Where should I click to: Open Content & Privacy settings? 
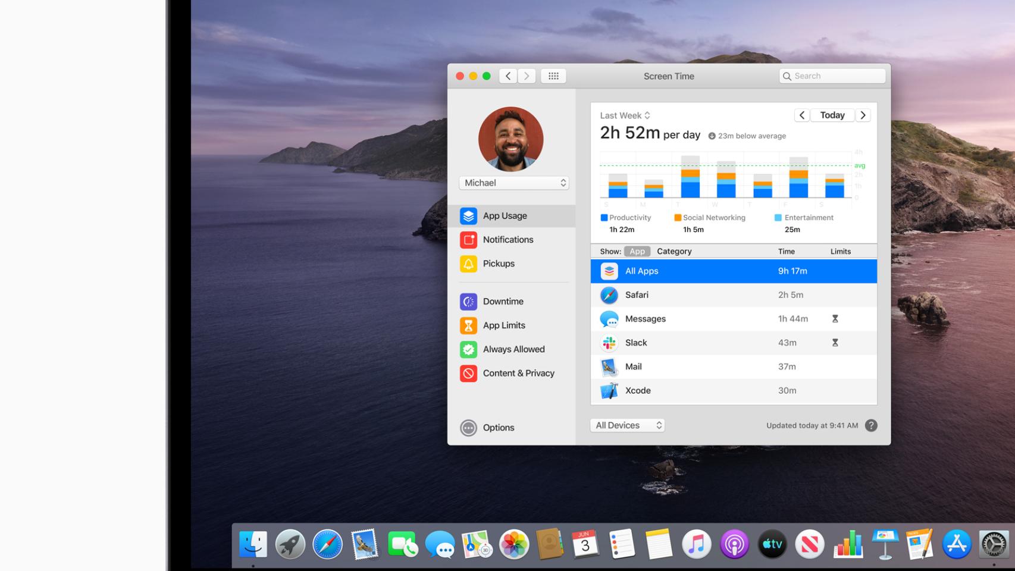tap(518, 373)
